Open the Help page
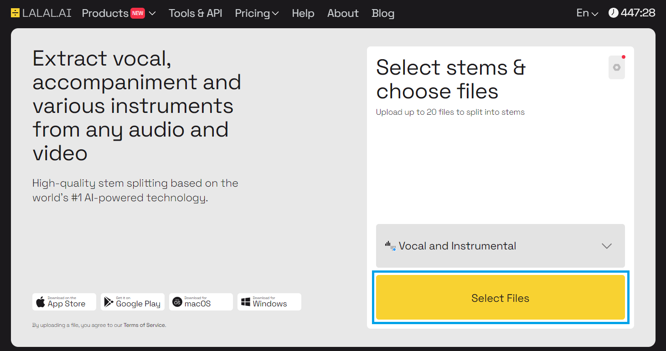666x351 pixels. click(303, 13)
